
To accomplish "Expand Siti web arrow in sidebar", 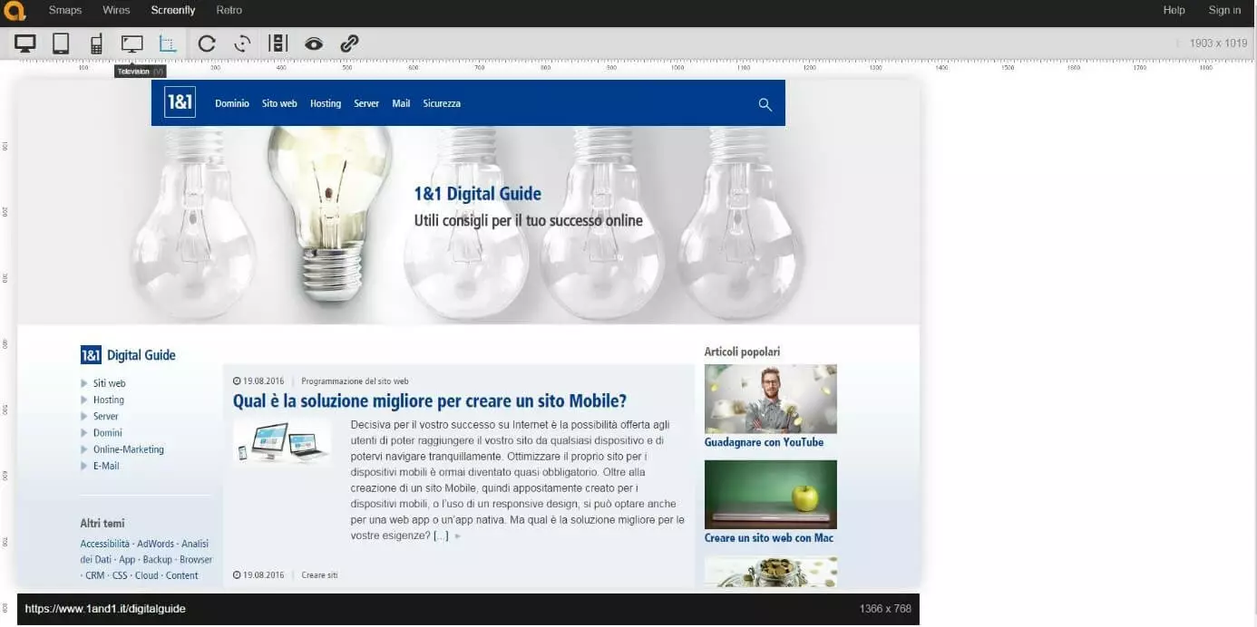I will pyautogui.click(x=84, y=383).
